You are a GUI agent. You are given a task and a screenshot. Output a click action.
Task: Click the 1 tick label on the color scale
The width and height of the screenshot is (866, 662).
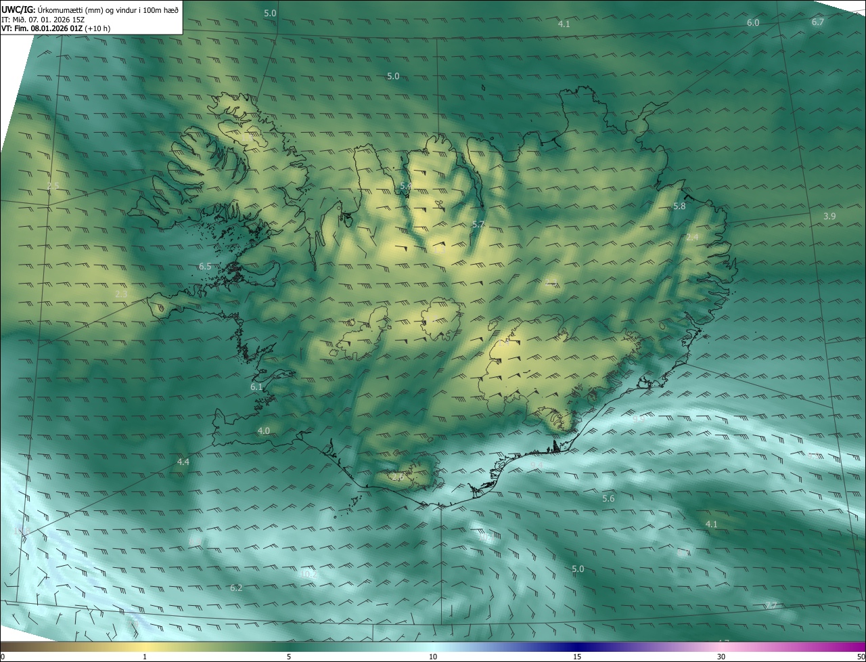coord(145,657)
